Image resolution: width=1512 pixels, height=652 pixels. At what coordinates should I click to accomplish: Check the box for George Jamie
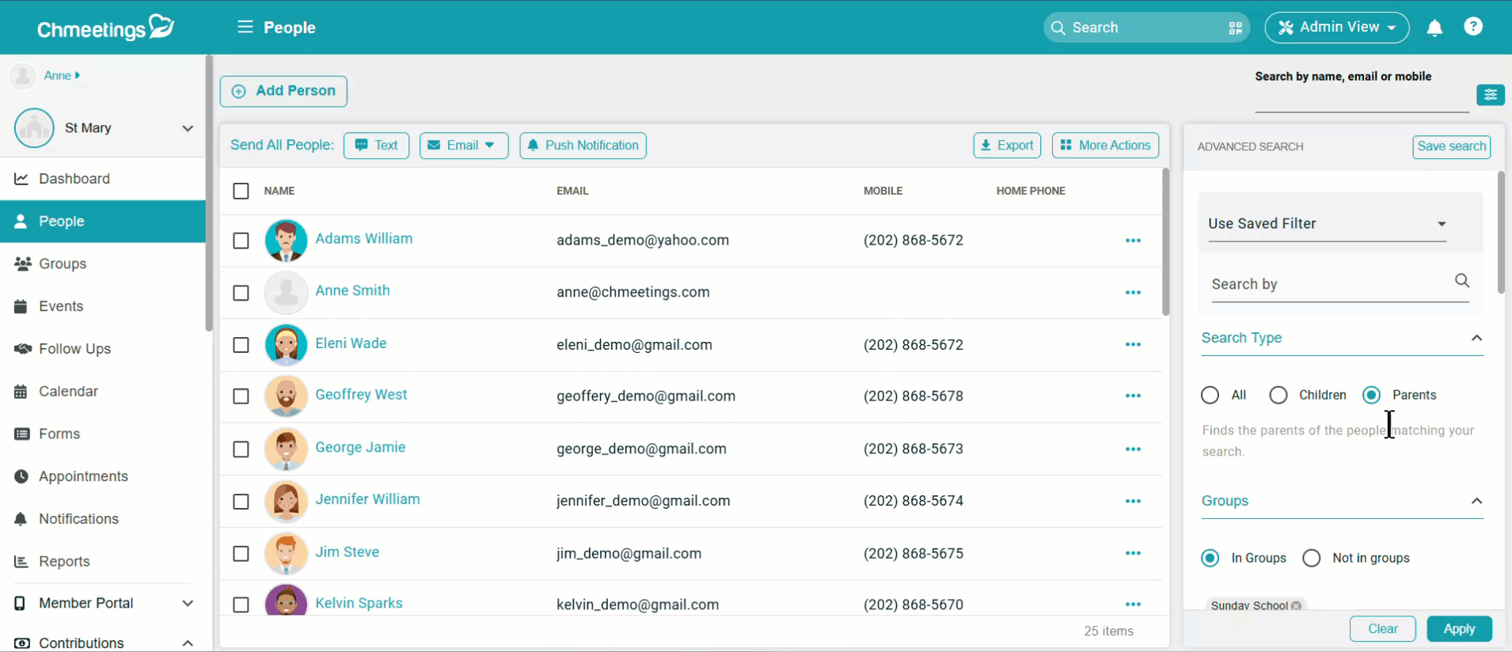(x=241, y=449)
